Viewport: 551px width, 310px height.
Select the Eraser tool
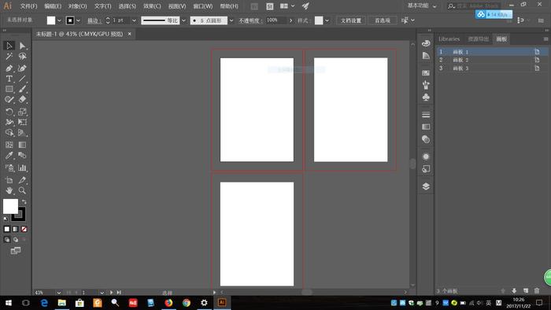tap(22, 100)
